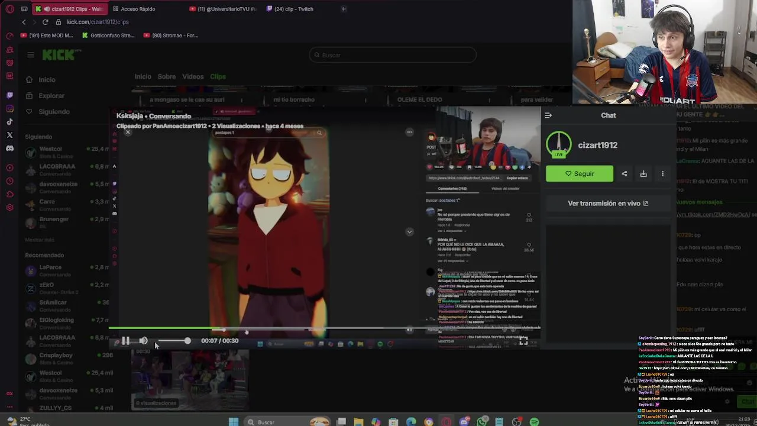Open Spotify from the taskbar

(535, 422)
